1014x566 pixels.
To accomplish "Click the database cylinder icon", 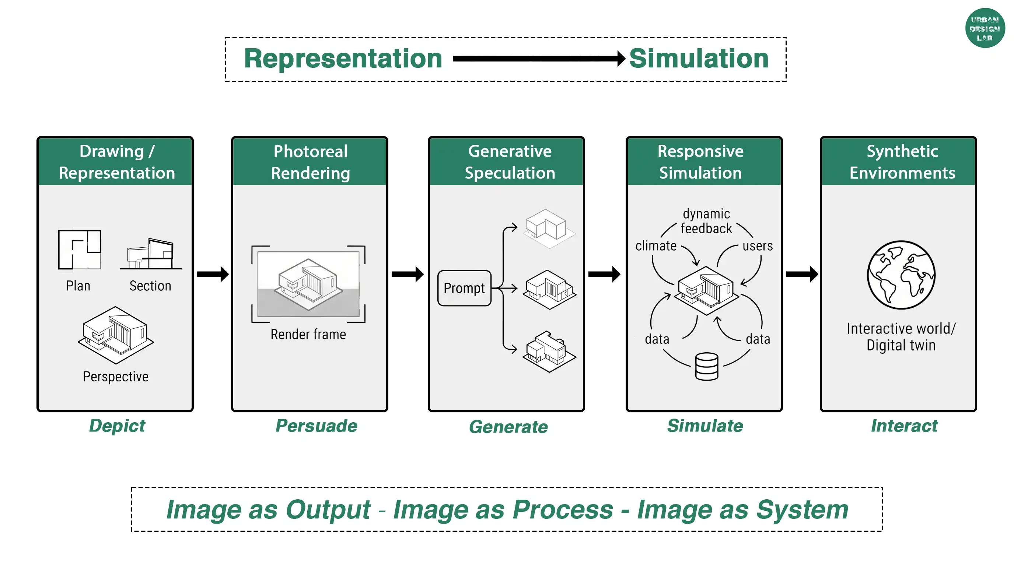I will click(707, 366).
